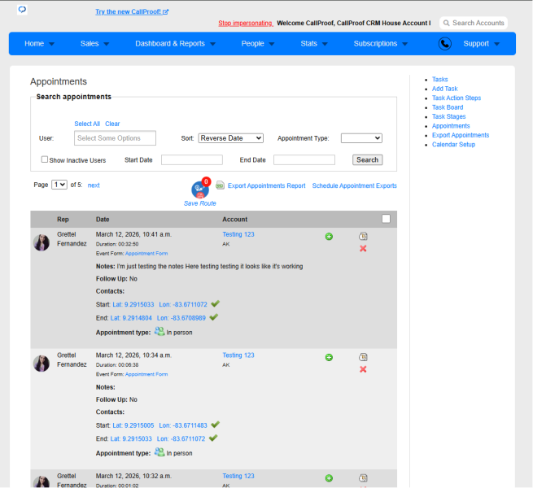Check the select-all checkbox in table header

pos(386,219)
